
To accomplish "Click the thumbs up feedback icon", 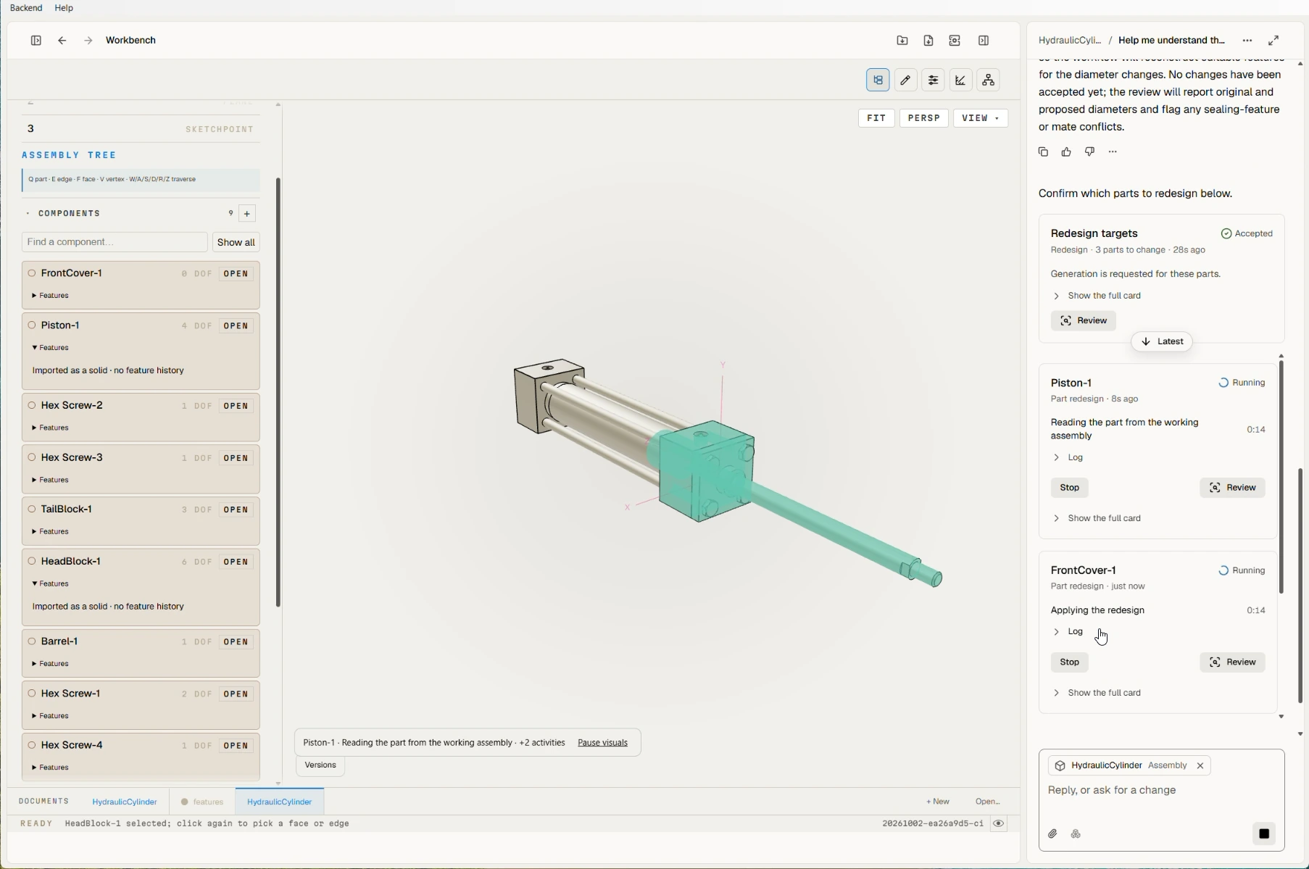I will (x=1066, y=152).
